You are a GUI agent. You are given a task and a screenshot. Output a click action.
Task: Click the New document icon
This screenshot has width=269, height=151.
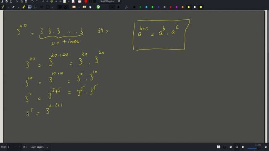click(7, 1)
